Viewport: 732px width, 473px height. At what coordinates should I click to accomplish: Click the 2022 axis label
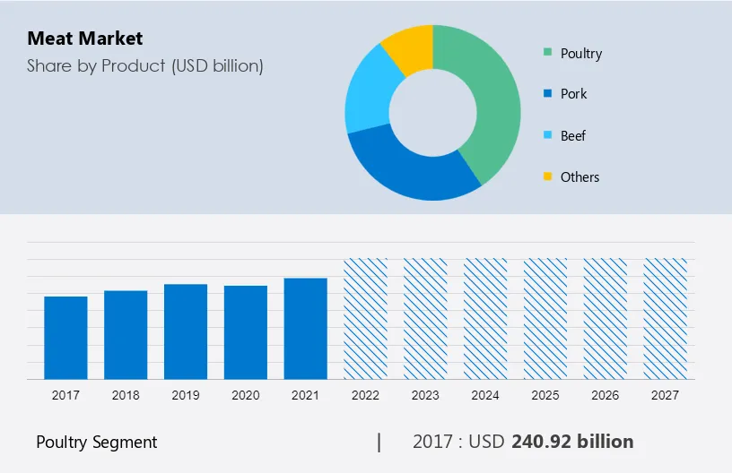tap(365, 395)
